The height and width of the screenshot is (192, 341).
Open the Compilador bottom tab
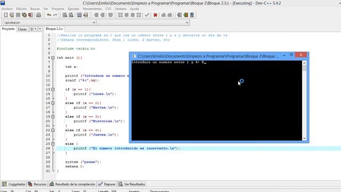14,184
